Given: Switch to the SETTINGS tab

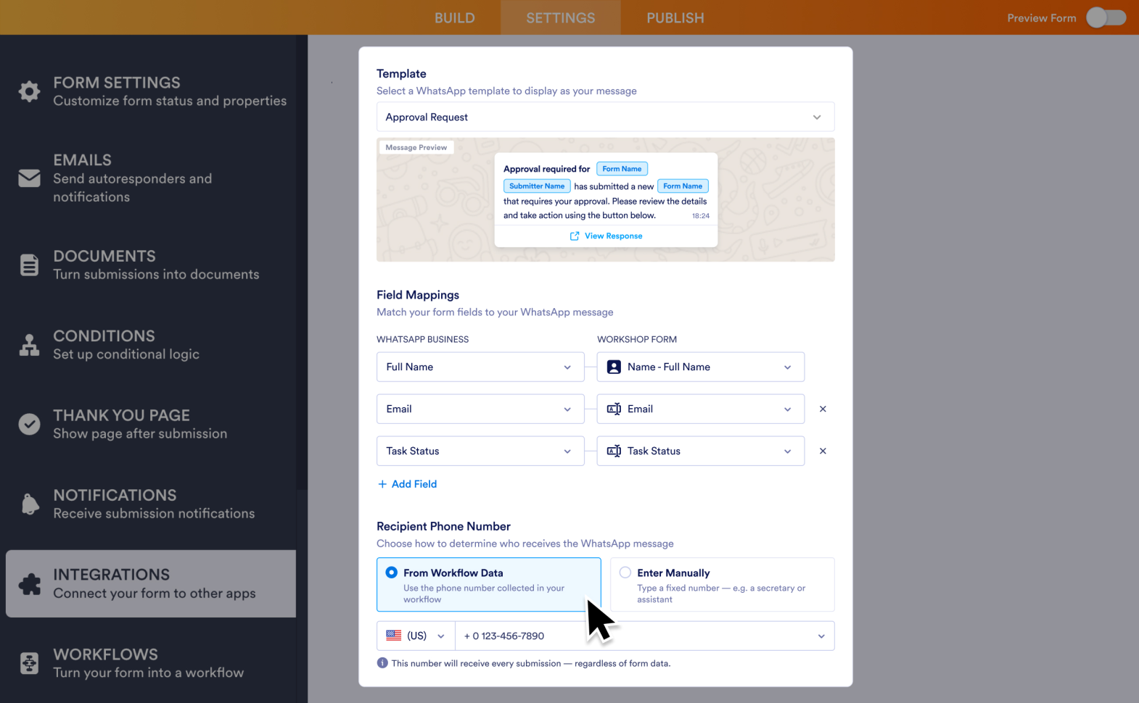Looking at the screenshot, I should point(561,17).
